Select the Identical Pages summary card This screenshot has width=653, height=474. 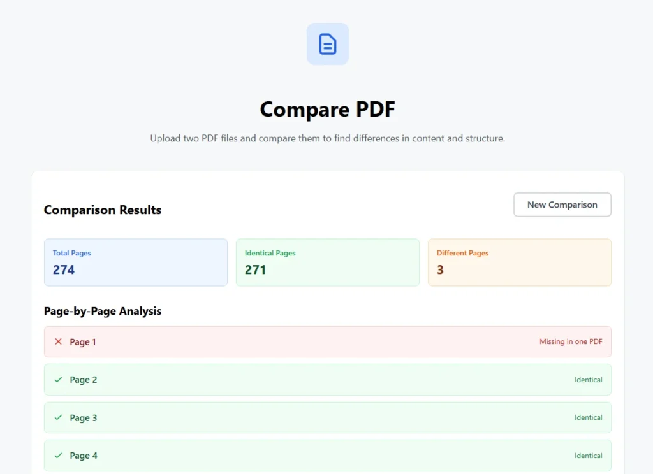tap(327, 262)
